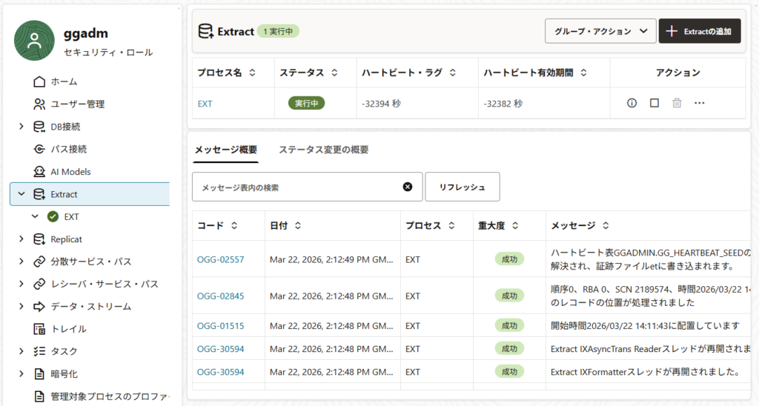
Task: Open the グループ・アクション dropdown
Action: pos(600,31)
